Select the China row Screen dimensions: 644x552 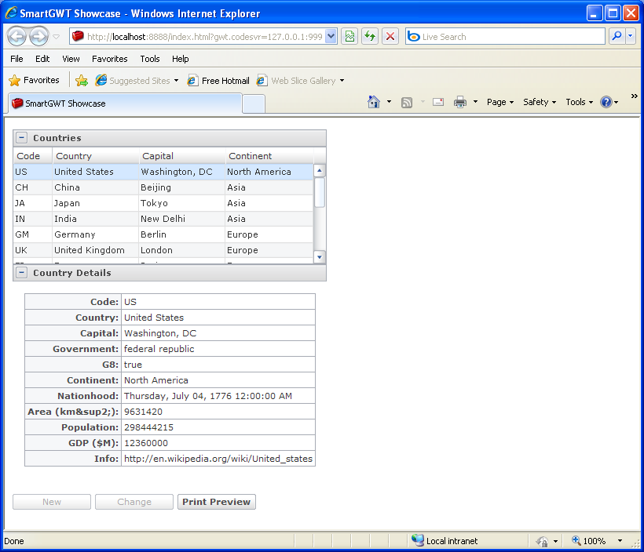click(163, 187)
